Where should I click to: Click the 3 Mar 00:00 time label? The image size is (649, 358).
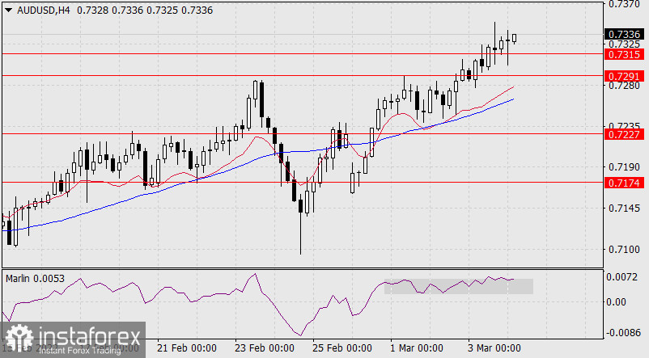[494, 348]
